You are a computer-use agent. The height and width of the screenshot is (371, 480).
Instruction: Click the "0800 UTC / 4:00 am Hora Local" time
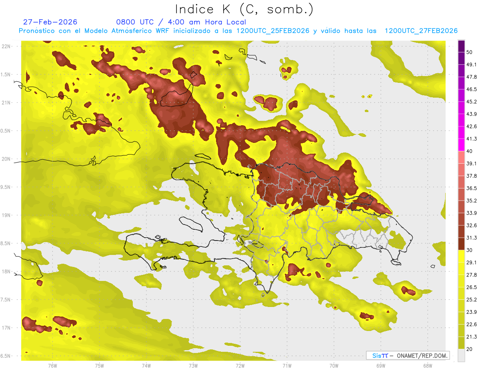click(x=181, y=22)
